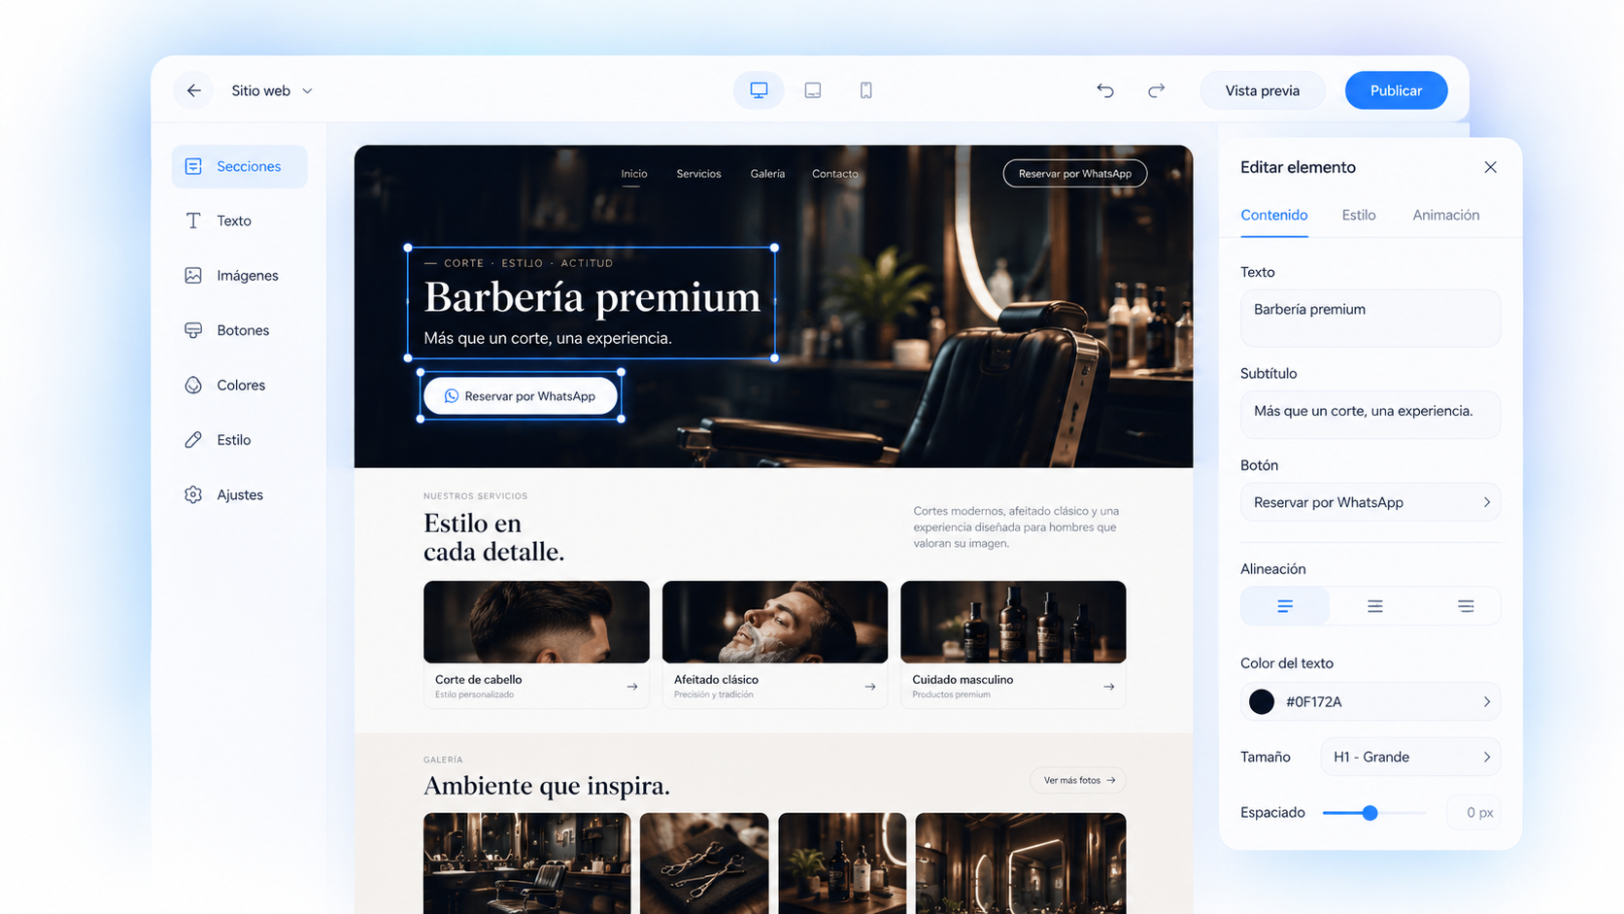Viewport: 1624px width, 914px height.
Task: Switch to the Animación tab
Action: click(x=1445, y=215)
